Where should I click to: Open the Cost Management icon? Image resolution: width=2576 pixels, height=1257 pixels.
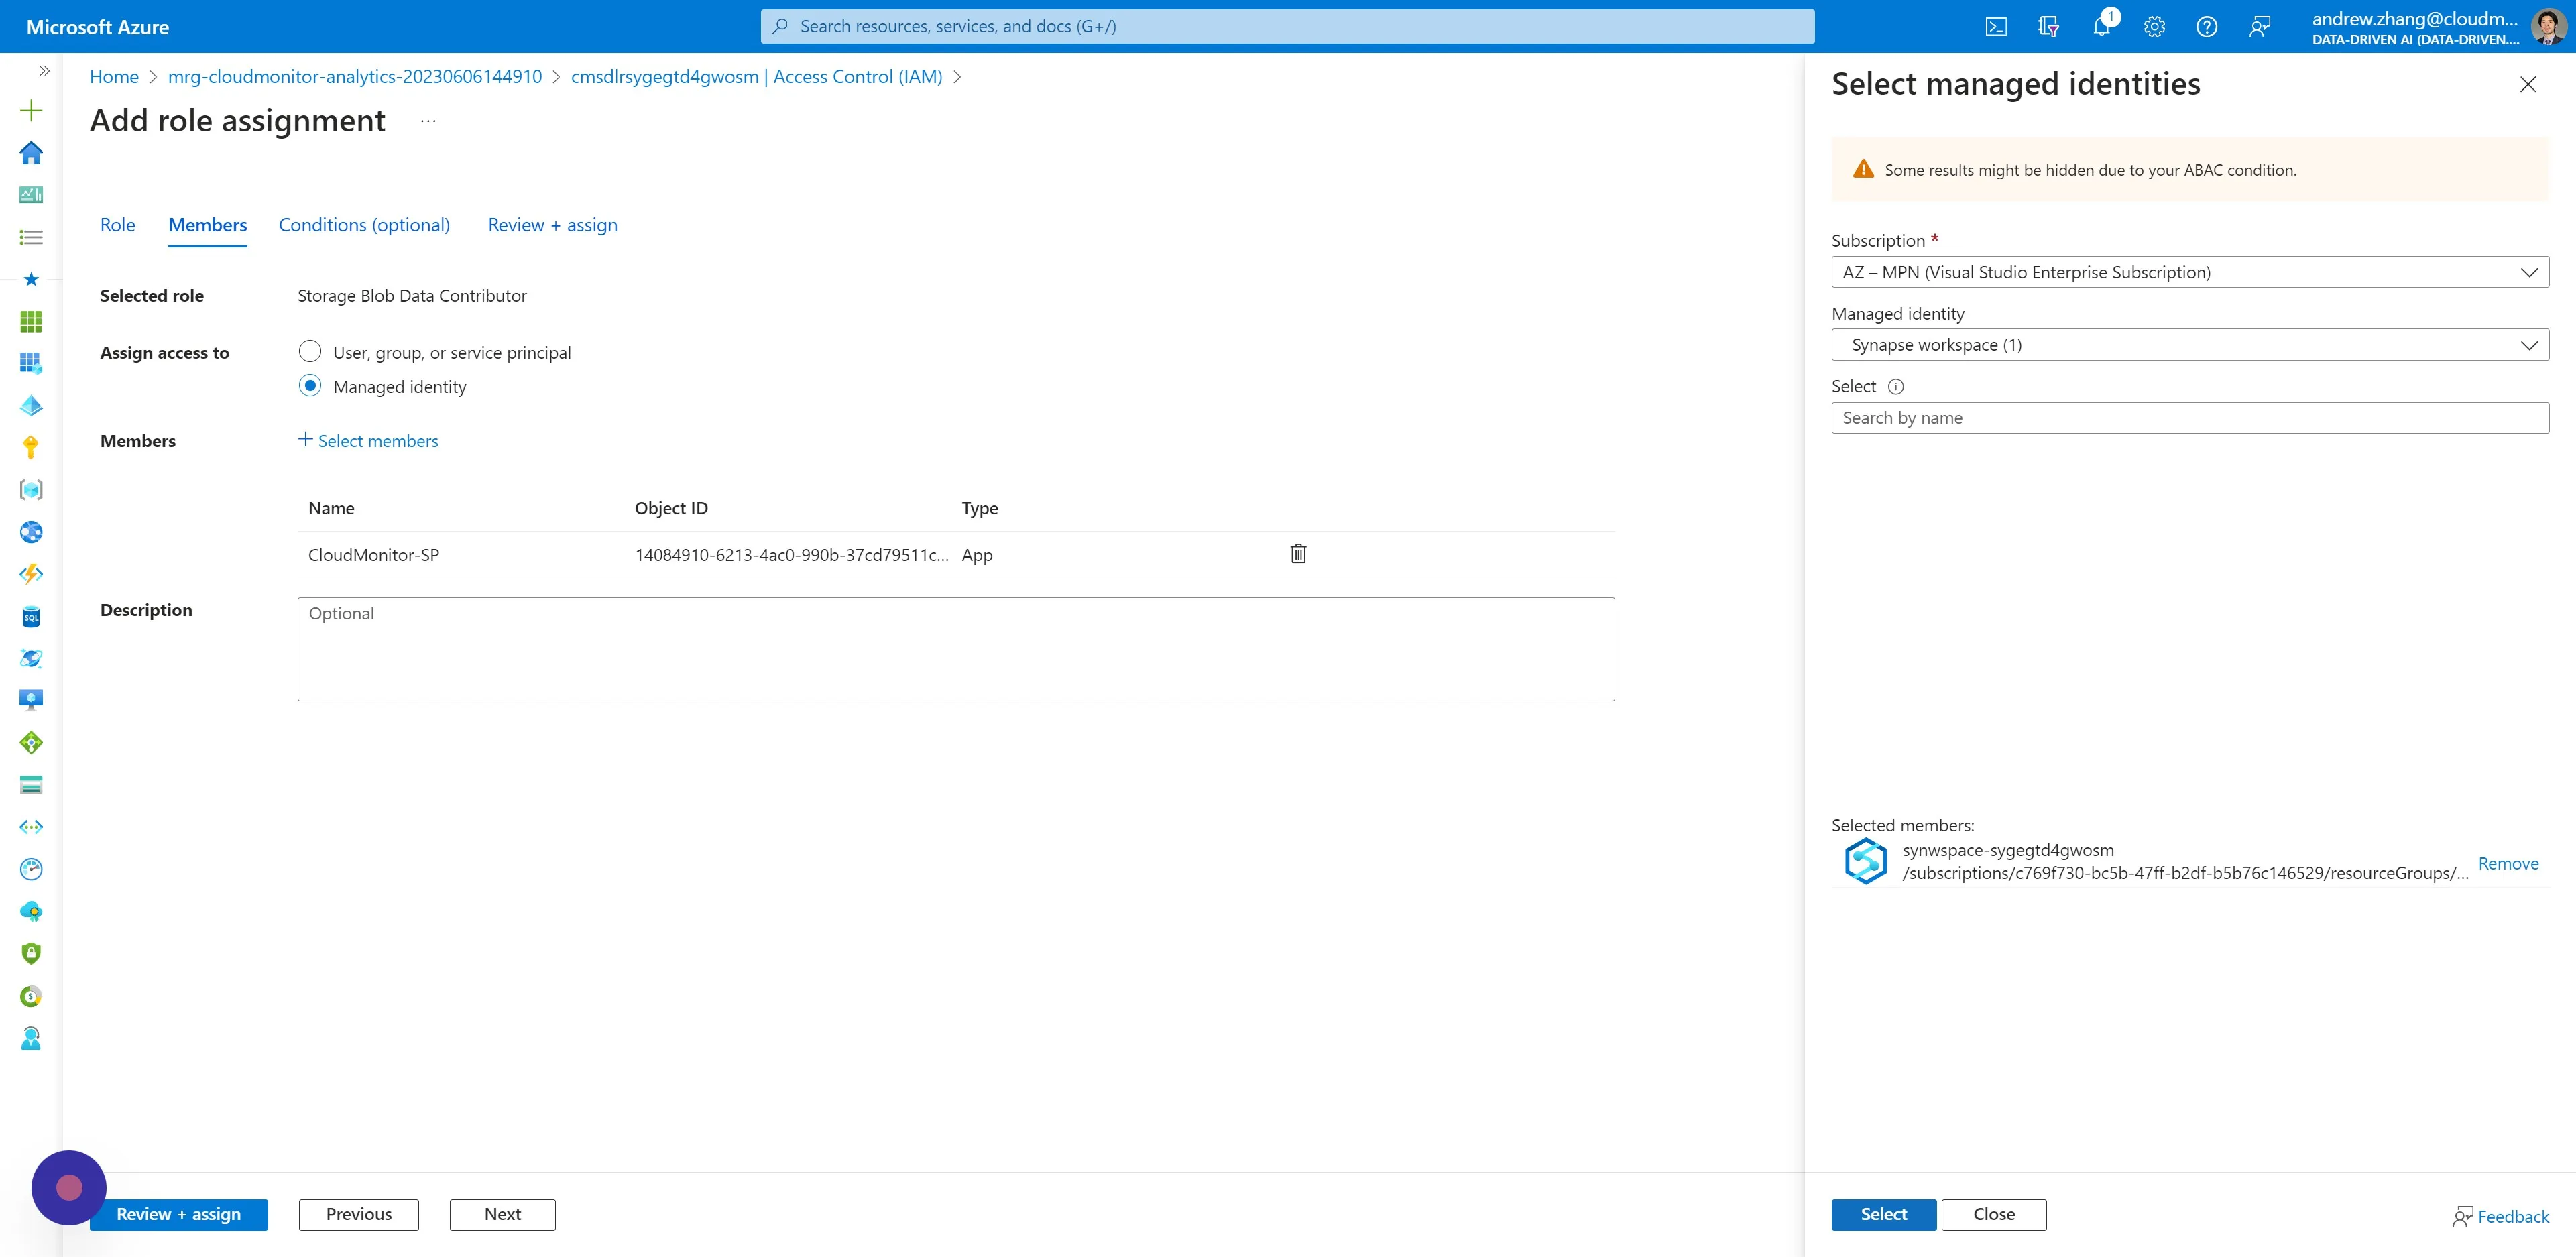(x=31, y=996)
